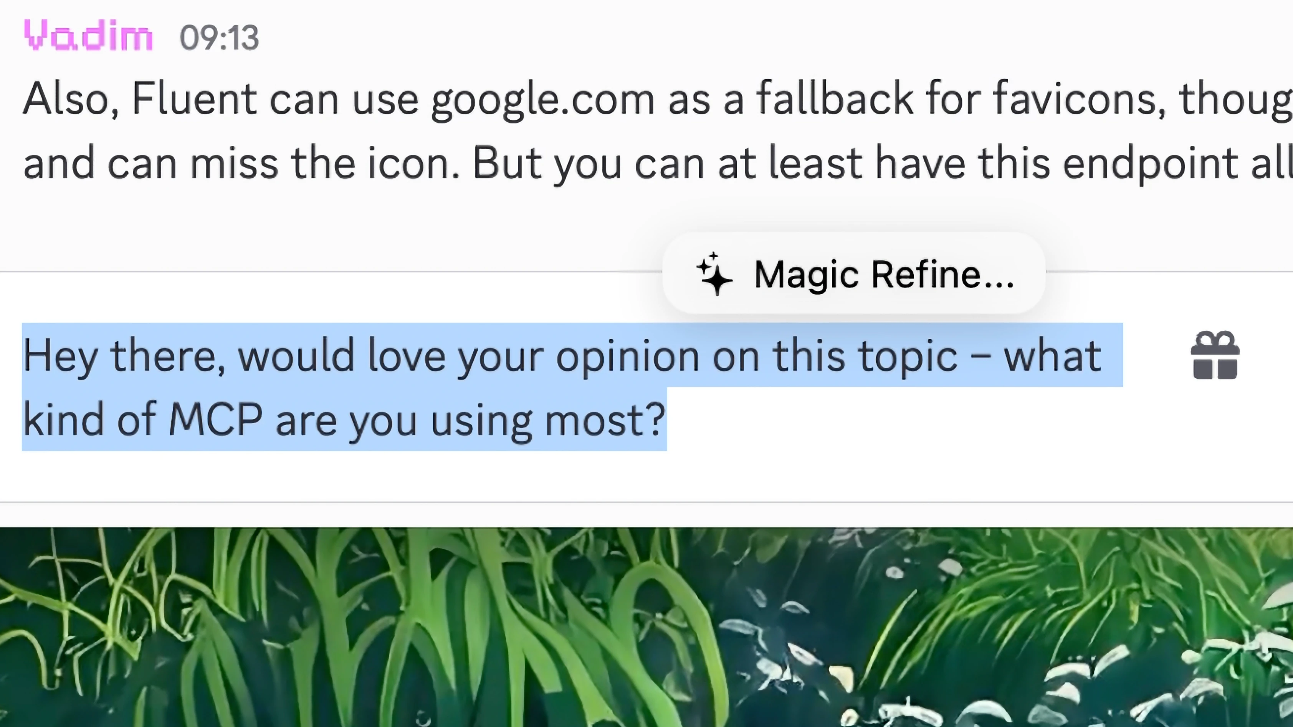Click the green plant background image
Image resolution: width=1293 pixels, height=727 pixels.
[x=646, y=627]
